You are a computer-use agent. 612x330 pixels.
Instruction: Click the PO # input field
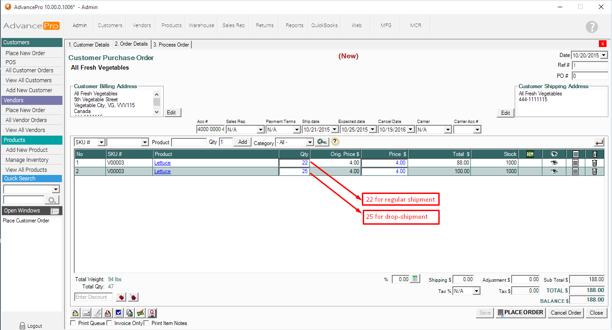click(589, 75)
